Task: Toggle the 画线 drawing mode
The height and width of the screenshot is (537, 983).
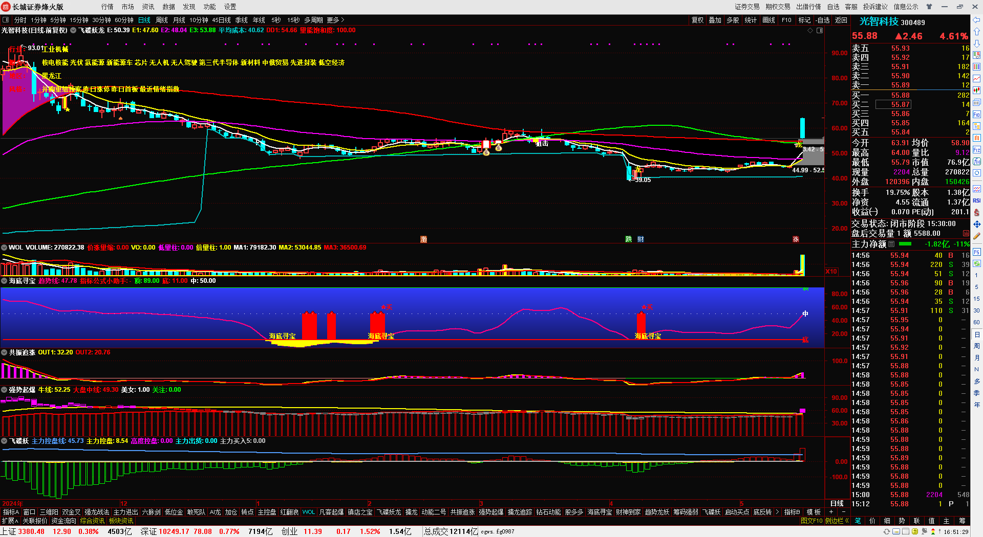Action: pyautogui.click(x=768, y=20)
